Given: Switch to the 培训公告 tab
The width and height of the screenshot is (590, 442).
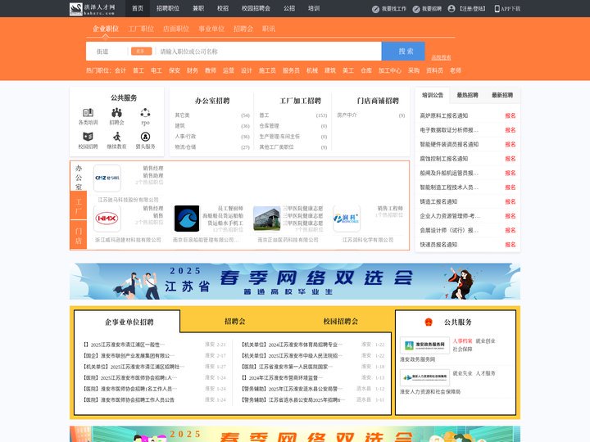Looking at the screenshot, I should click(x=433, y=96).
